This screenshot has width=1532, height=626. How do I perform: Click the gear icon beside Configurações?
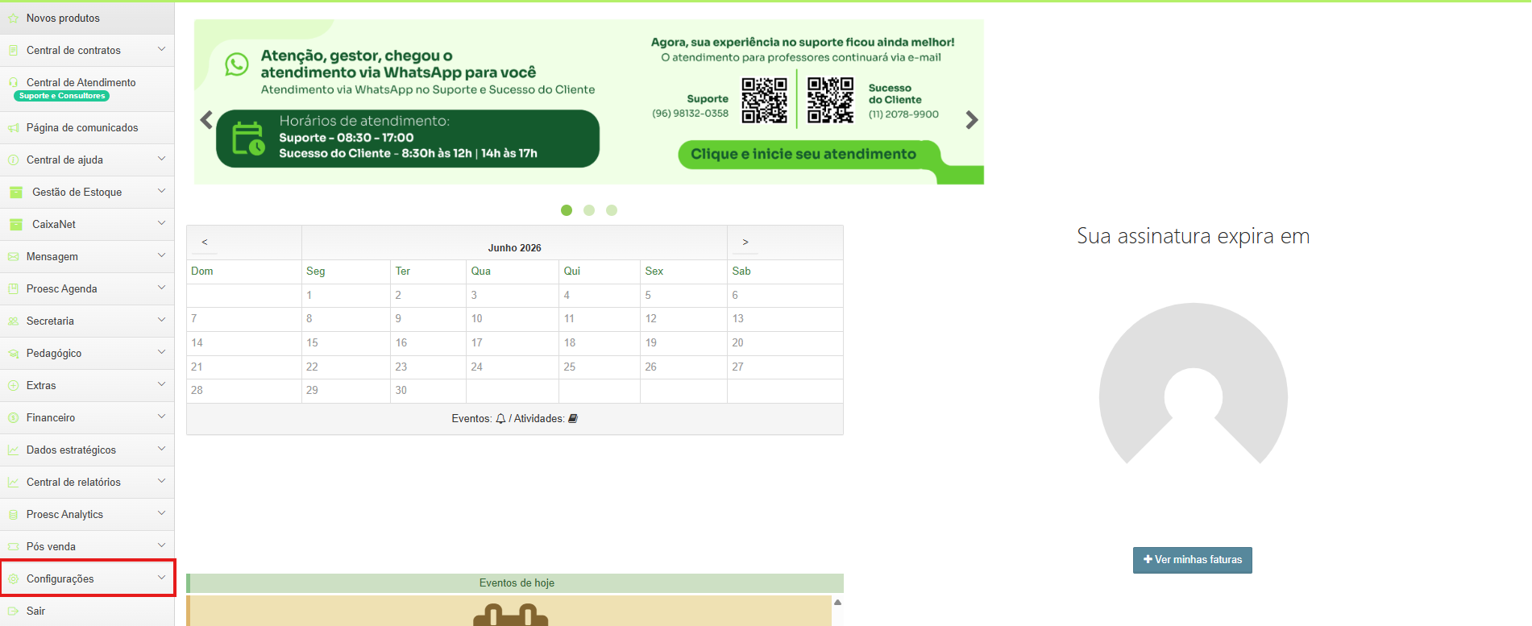tap(13, 578)
